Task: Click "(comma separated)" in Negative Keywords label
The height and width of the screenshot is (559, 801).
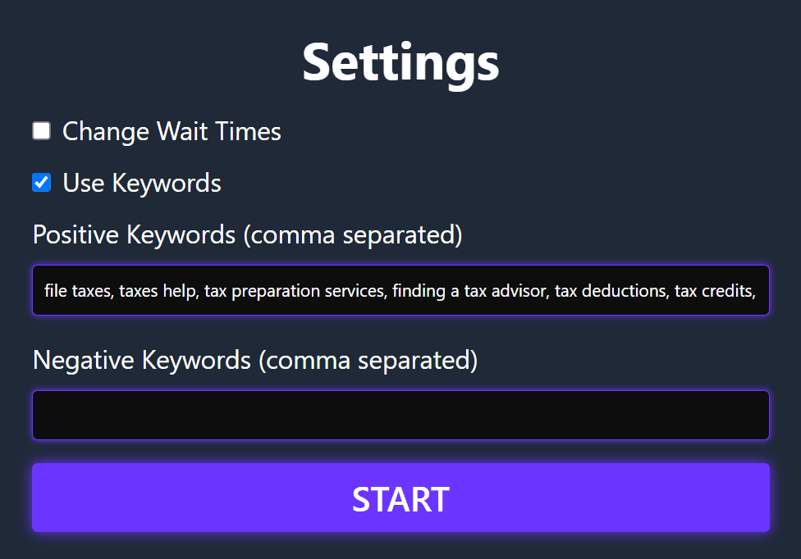Action: coord(368,360)
